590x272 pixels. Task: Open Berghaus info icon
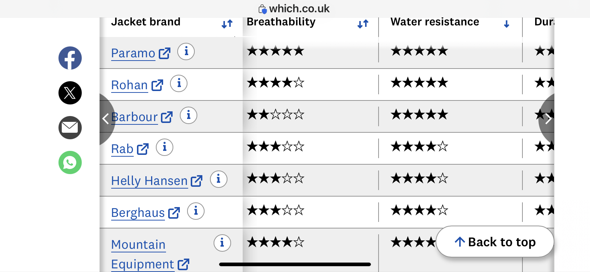[x=196, y=211]
